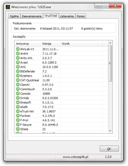Image resolution: width=128 pixels, height=166 pixels.
Task: Select the eTrust-Vet row name
Action: pos(27,111)
